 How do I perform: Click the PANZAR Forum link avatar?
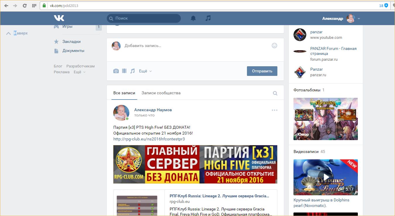click(x=300, y=51)
